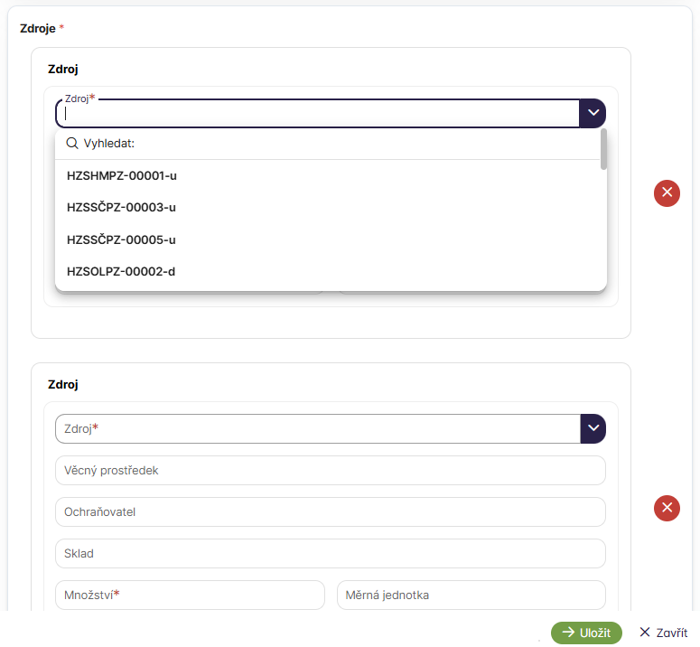Click the Sklad text field
Image resolution: width=700 pixels, height=647 pixels.
(x=330, y=553)
